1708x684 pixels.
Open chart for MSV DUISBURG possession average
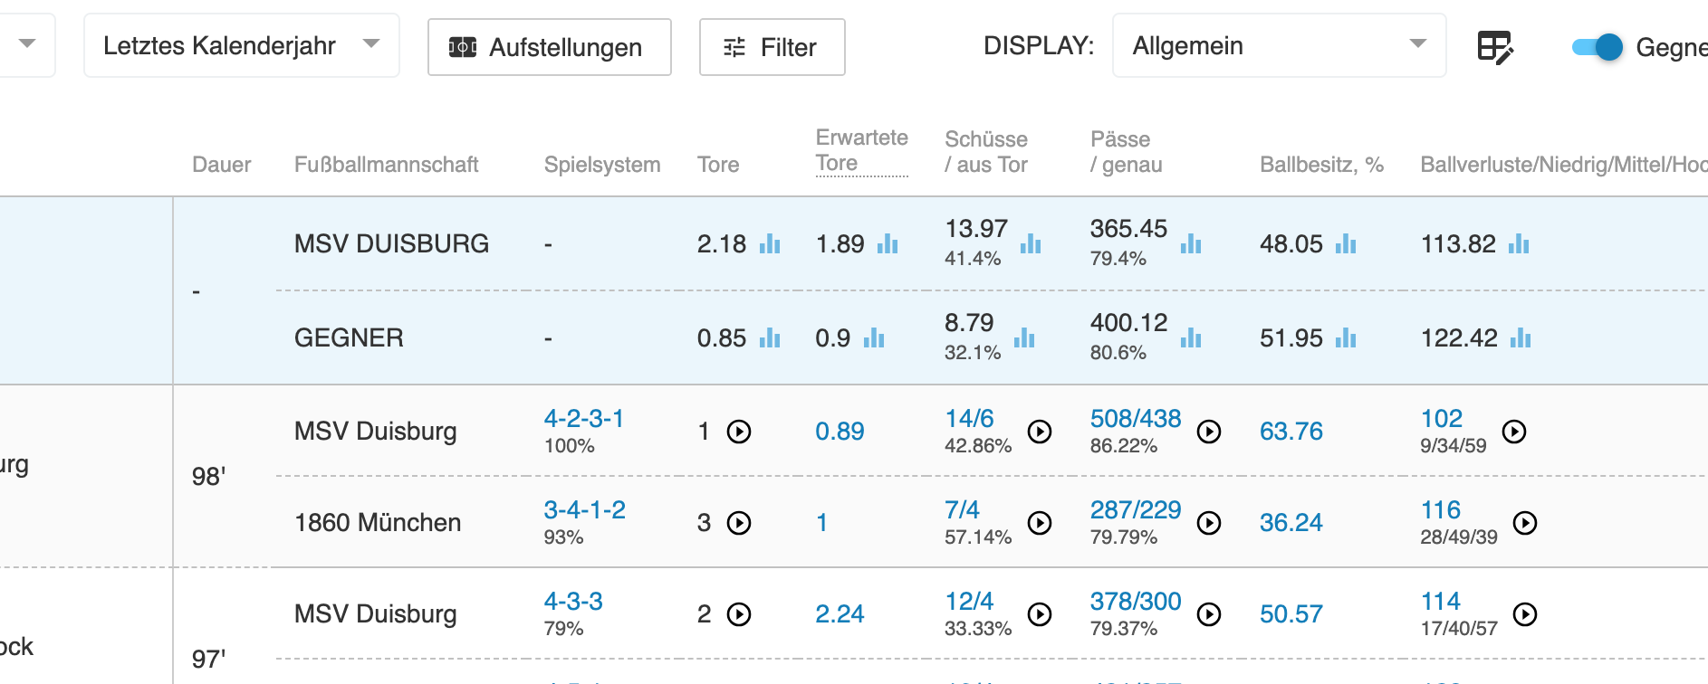click(x=1346, y=244)
